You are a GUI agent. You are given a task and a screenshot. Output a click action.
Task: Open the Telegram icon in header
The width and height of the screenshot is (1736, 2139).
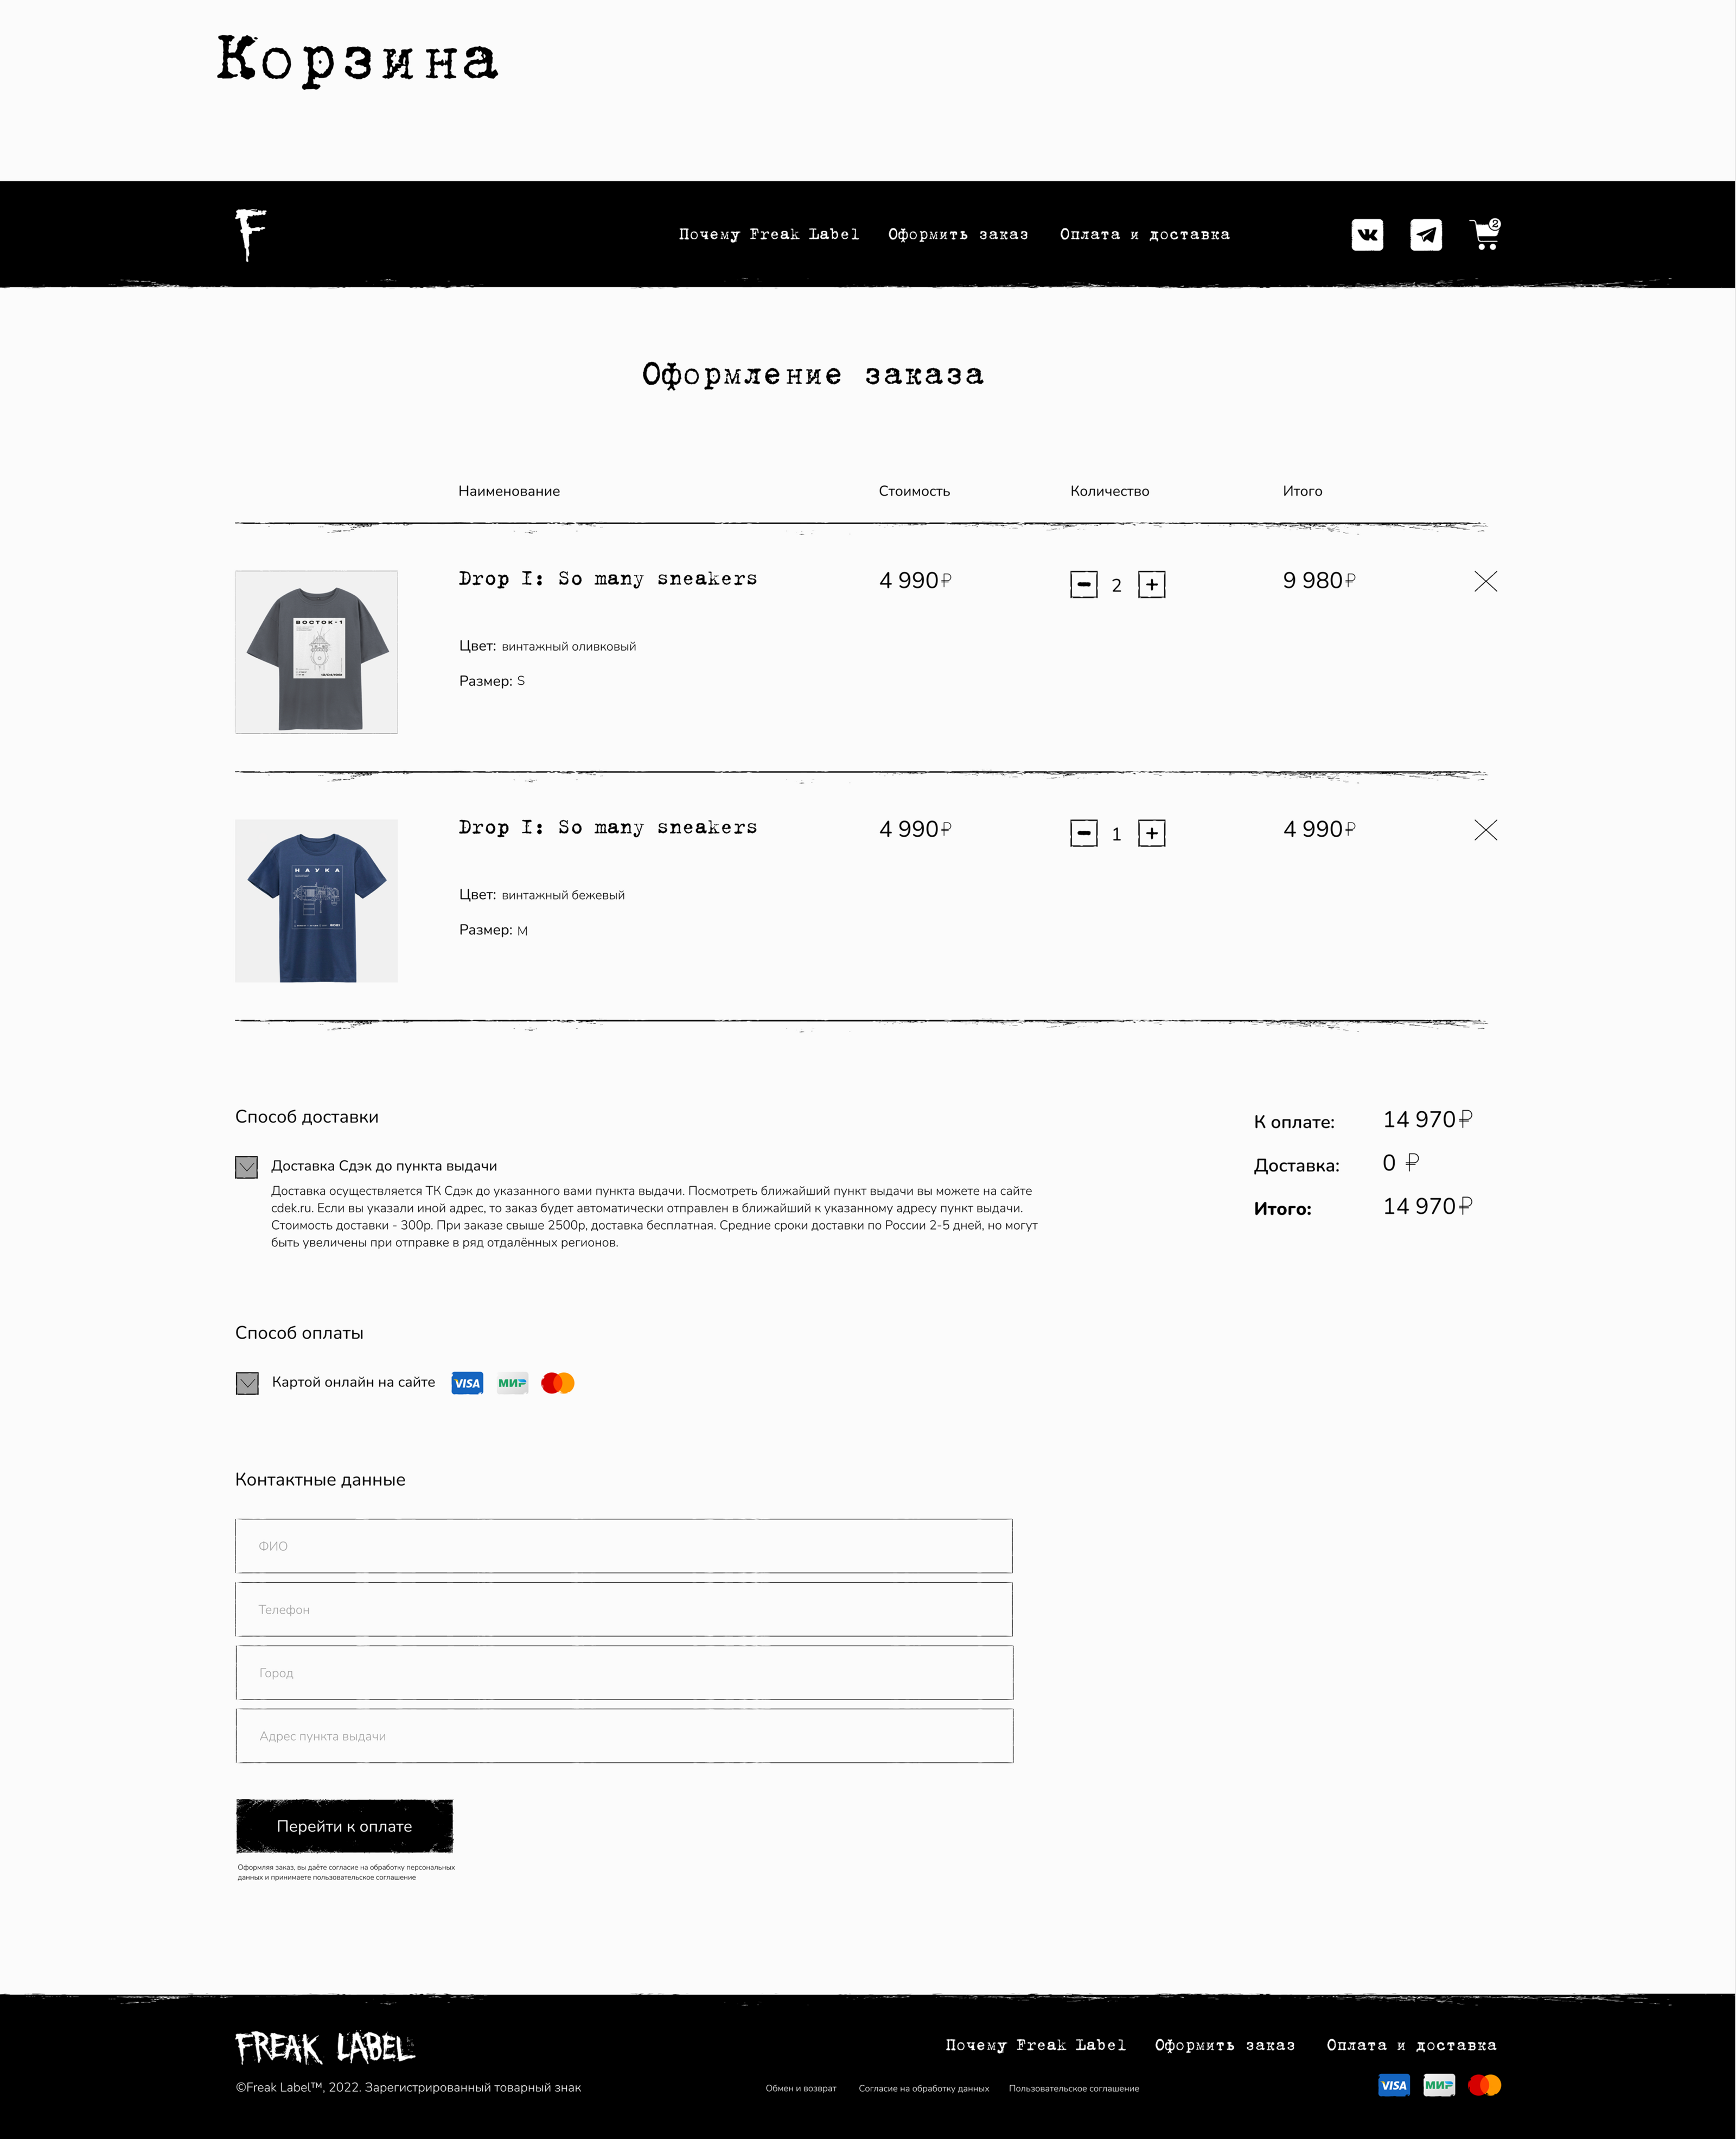(1426, 235)
